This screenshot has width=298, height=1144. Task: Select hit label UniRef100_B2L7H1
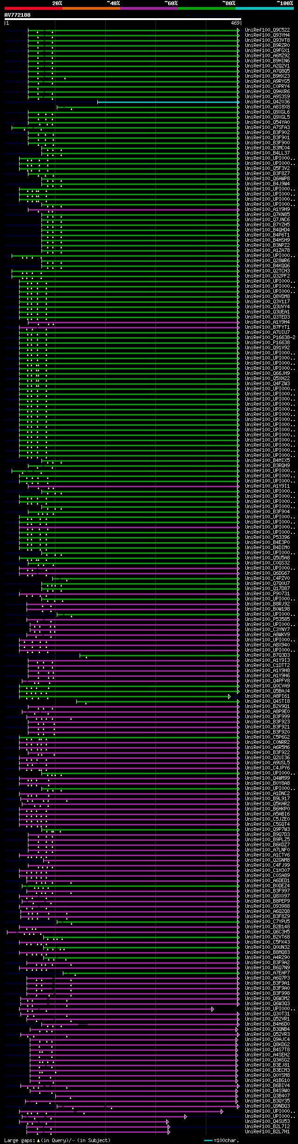click(x=267, y=1131)
